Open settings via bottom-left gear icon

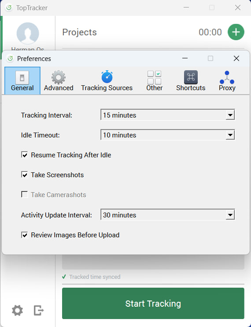pyautogui.click(x=17, y=310)
